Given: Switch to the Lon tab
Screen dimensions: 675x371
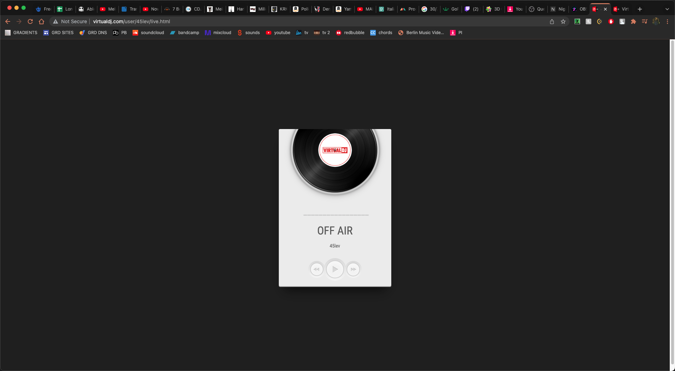Looking at the screenshot, I should [x=65, y=9].
